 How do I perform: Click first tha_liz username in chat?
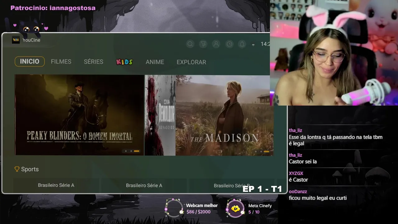(x=295, y=130)
